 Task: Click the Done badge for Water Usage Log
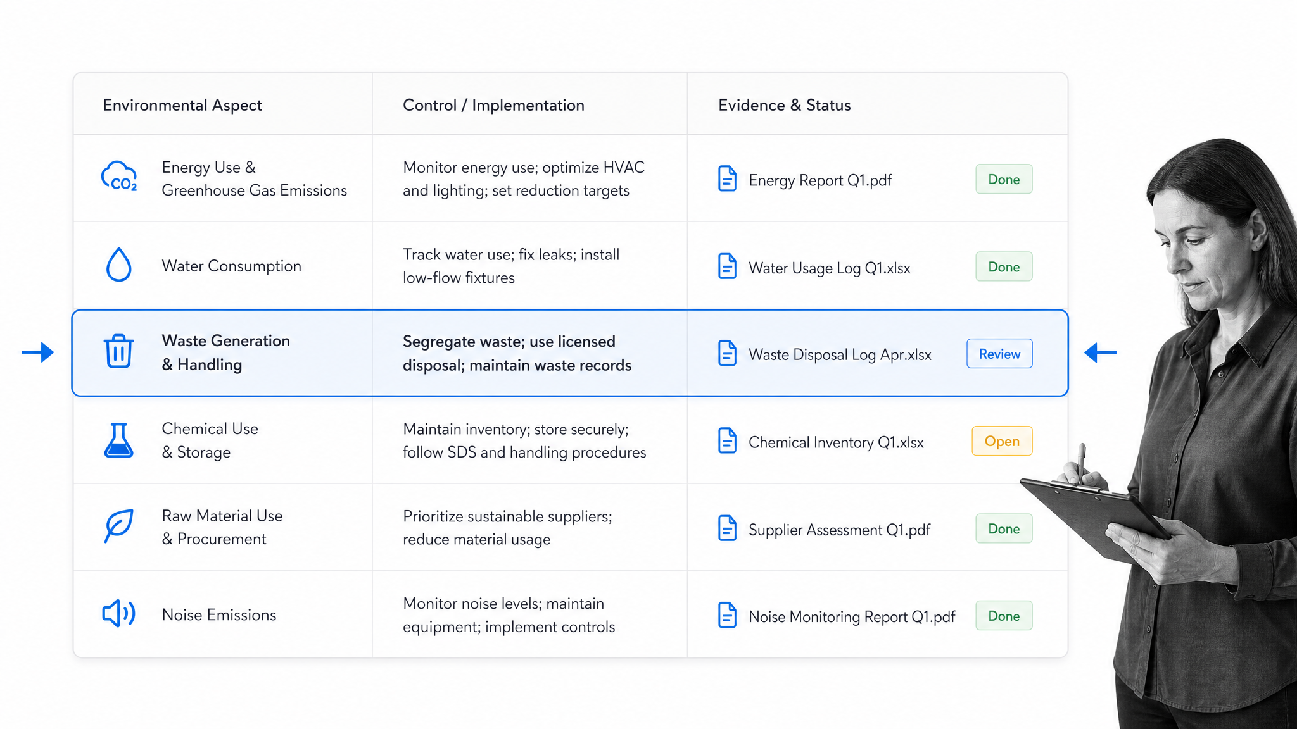coord(1004,266)
